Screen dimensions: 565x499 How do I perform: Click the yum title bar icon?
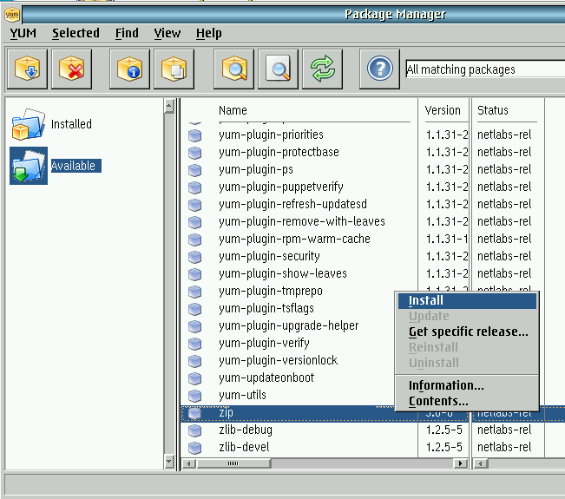12,15
